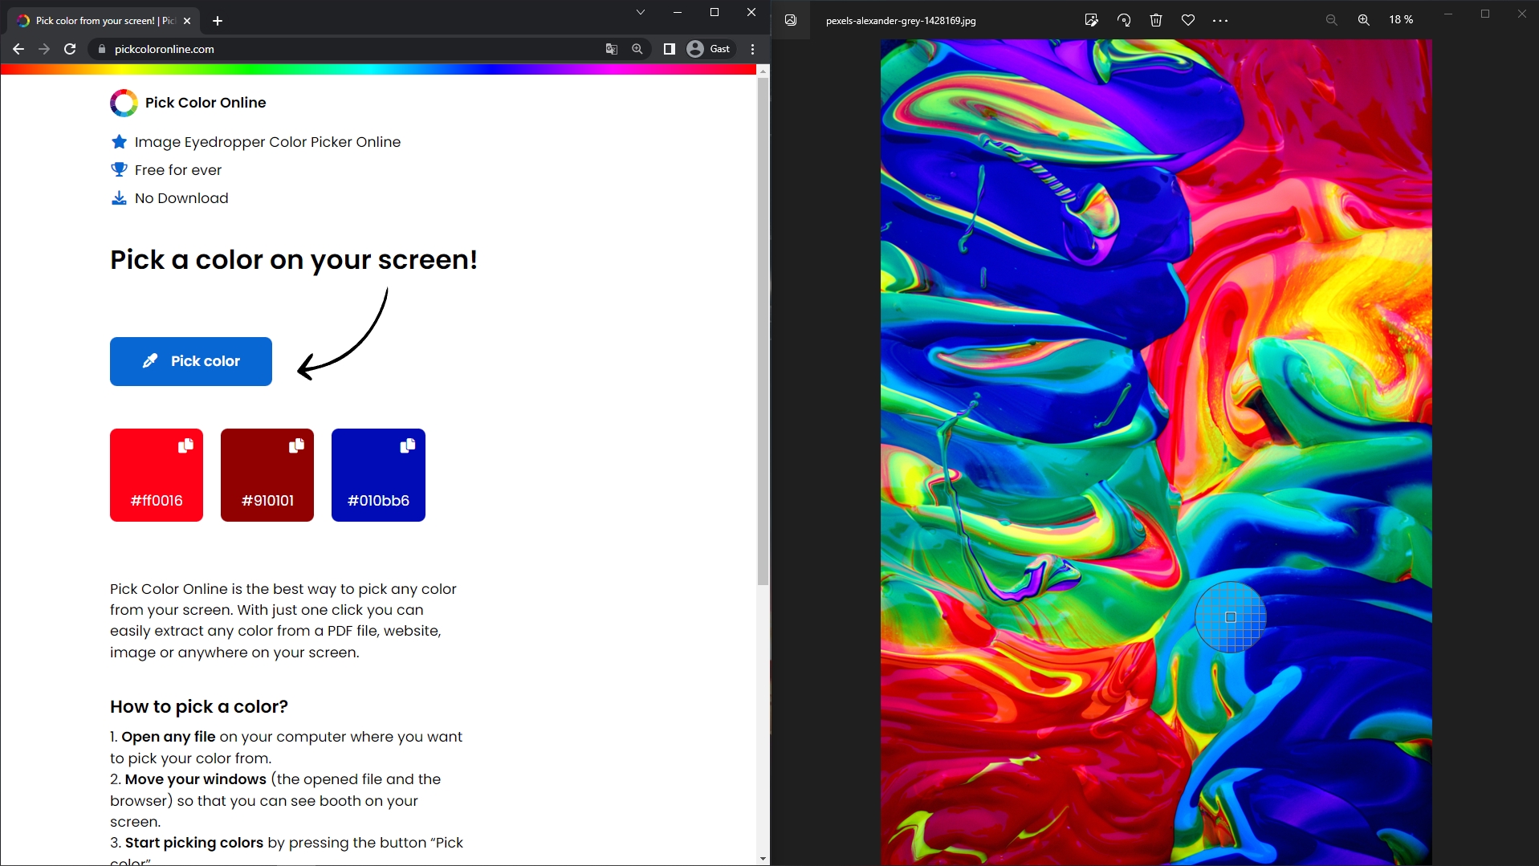
Task: Open the Gast profile menu
Action: pyautogui.click(x=709, y=49)
